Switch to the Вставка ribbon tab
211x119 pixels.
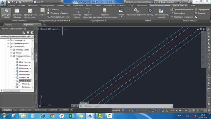(21, 5)
